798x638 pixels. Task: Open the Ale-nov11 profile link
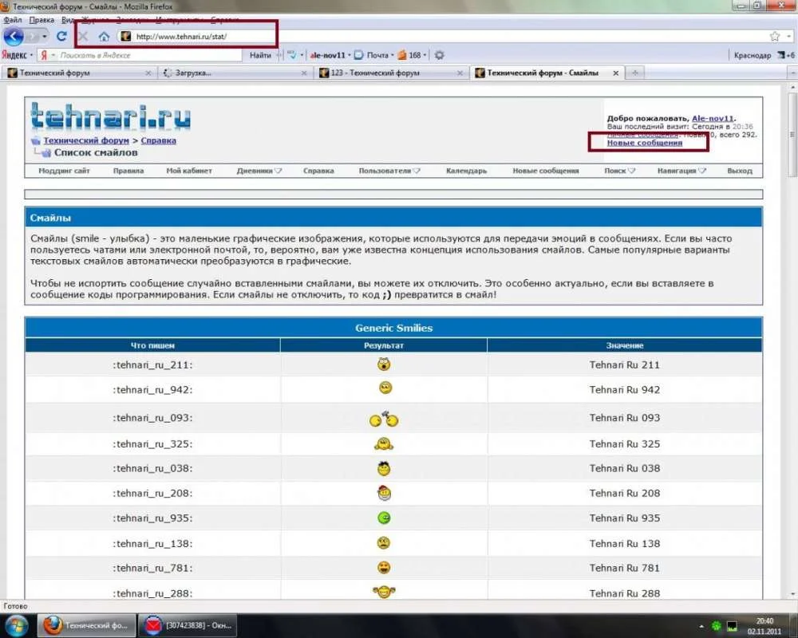point(713,118)
